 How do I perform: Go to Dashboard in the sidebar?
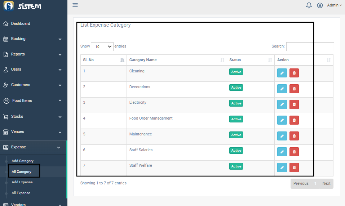click(21, 23)
